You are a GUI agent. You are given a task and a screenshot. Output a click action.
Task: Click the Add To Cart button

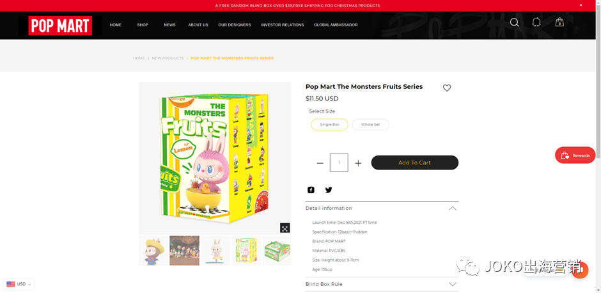[x=415, y=162]
